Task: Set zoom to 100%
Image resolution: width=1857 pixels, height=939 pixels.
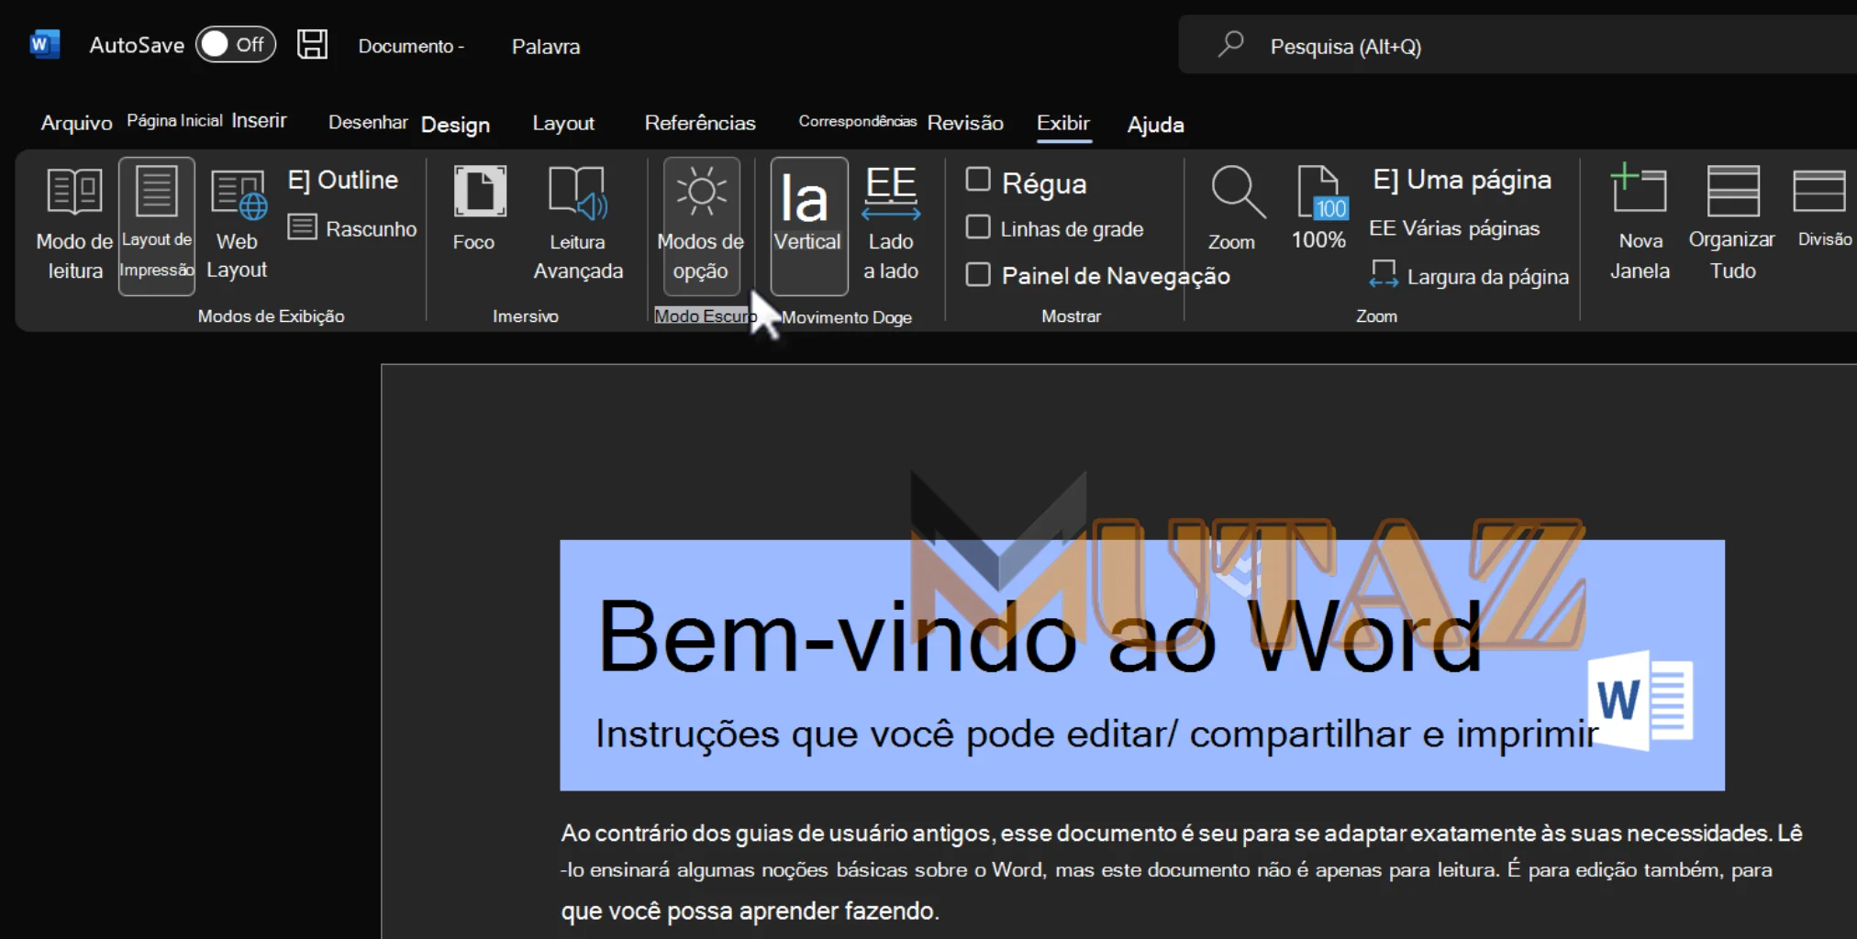Action: [1319, 209]
